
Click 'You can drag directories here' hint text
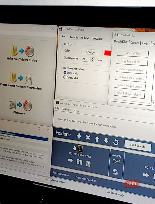coord(88,123)
